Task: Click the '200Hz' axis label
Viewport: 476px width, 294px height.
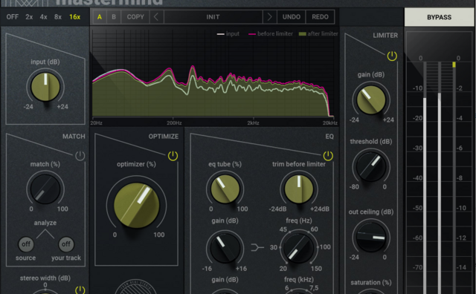Action: 174,122
